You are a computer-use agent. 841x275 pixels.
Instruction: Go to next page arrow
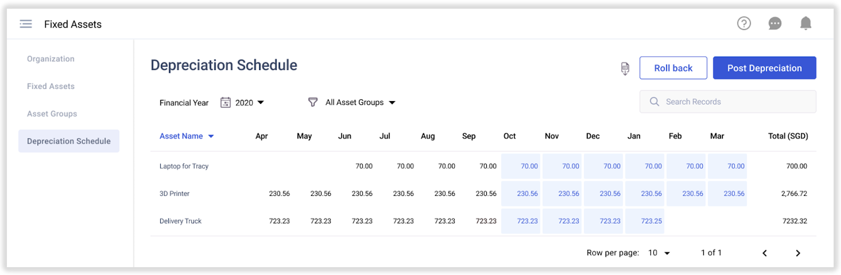pos(798,253)
